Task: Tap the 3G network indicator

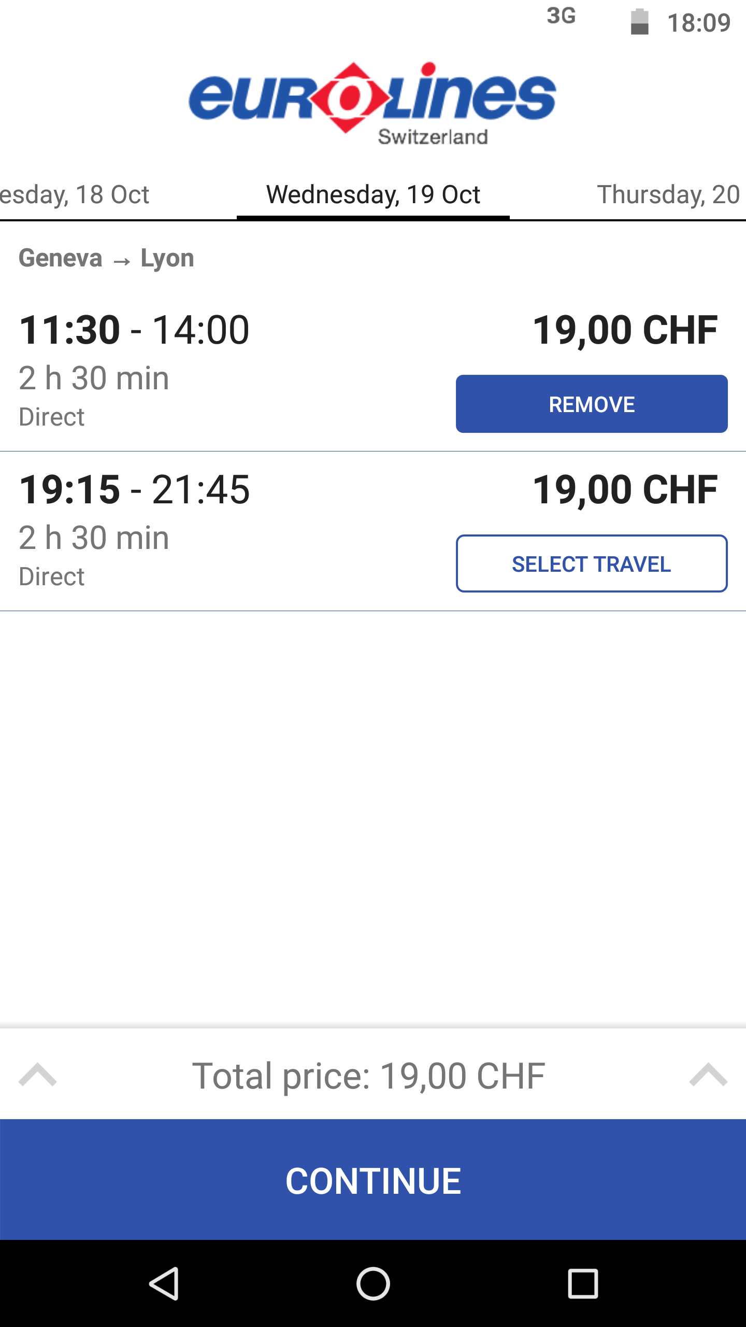Action: [561, 16]
